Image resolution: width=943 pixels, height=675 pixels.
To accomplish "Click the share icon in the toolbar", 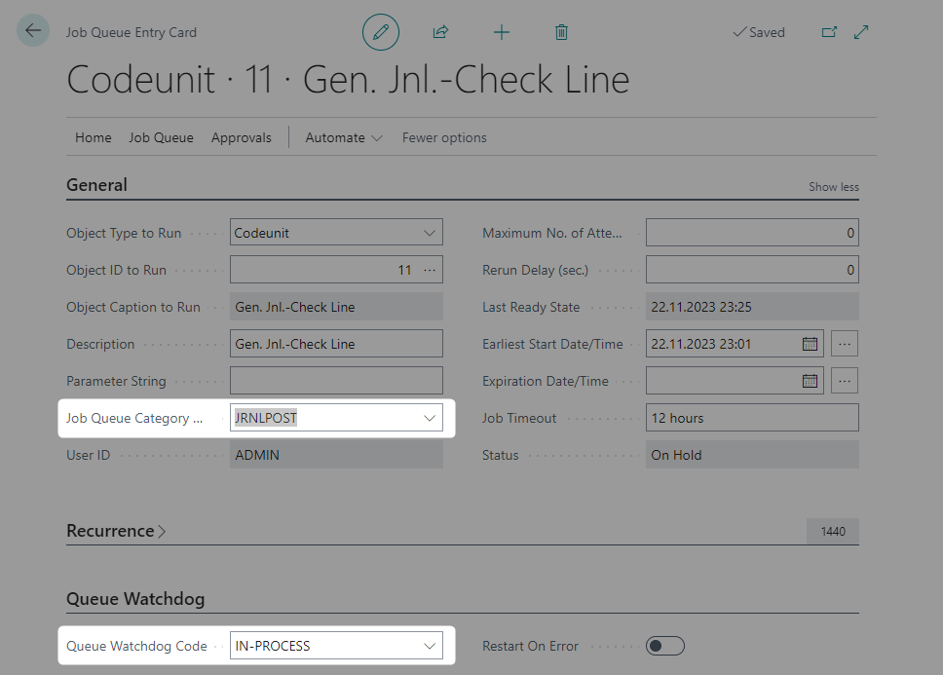I will pyautogui.click(x=440, y=31).
